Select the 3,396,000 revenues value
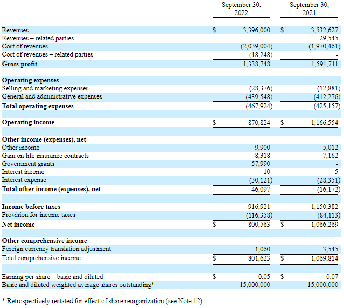Image resolution: width=344 pixels, height=308 pixels. pos(256,30)
